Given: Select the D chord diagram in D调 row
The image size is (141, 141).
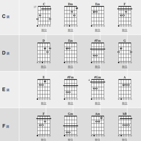Looking at the screenshot, I should 44,52.
